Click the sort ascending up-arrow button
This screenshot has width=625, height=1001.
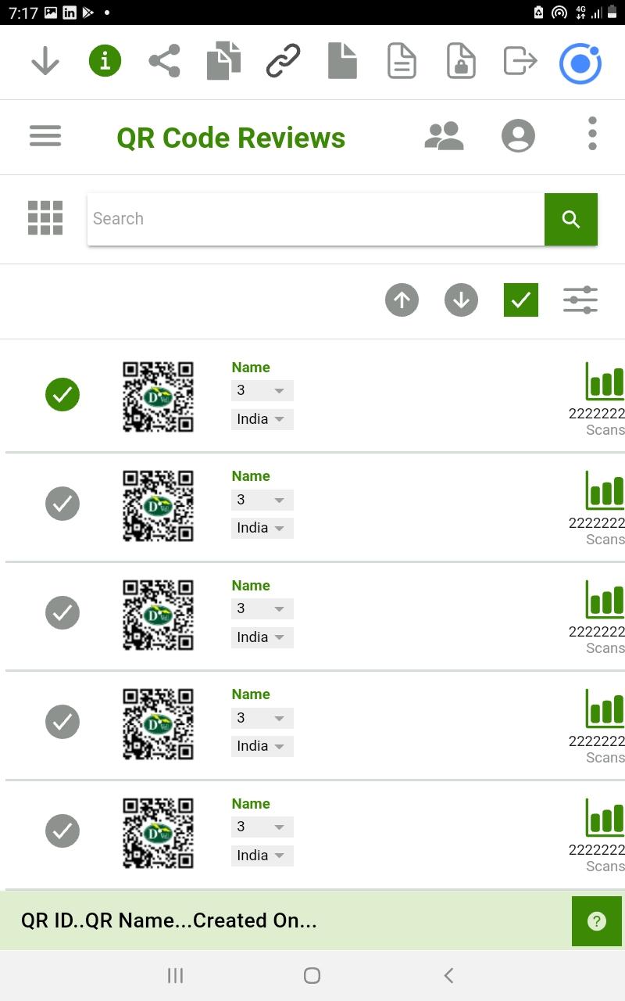402,300
